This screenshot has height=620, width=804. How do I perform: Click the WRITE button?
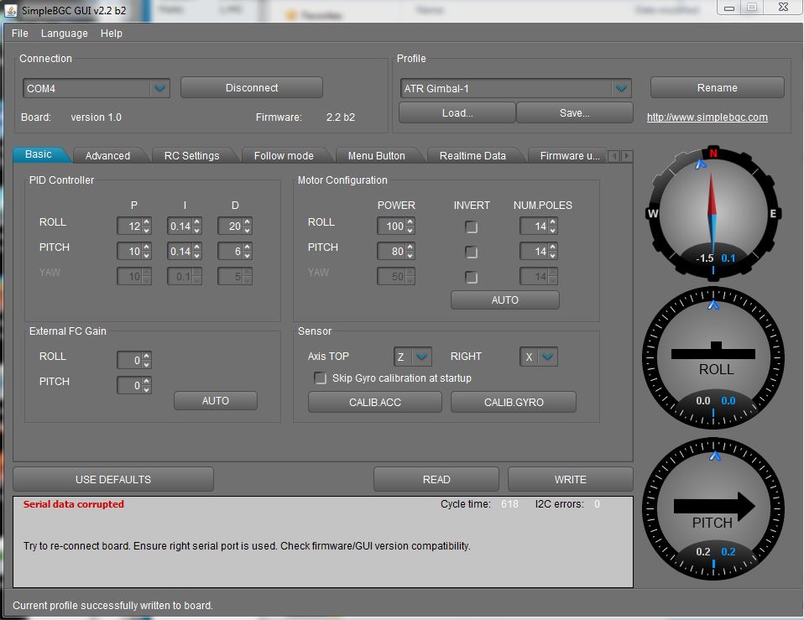(570, 480)
